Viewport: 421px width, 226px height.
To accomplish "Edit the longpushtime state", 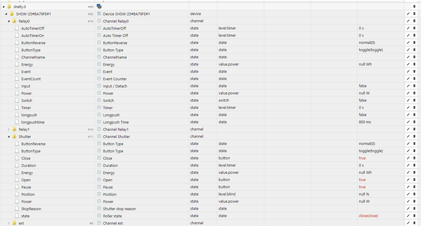I will [408, 122].
